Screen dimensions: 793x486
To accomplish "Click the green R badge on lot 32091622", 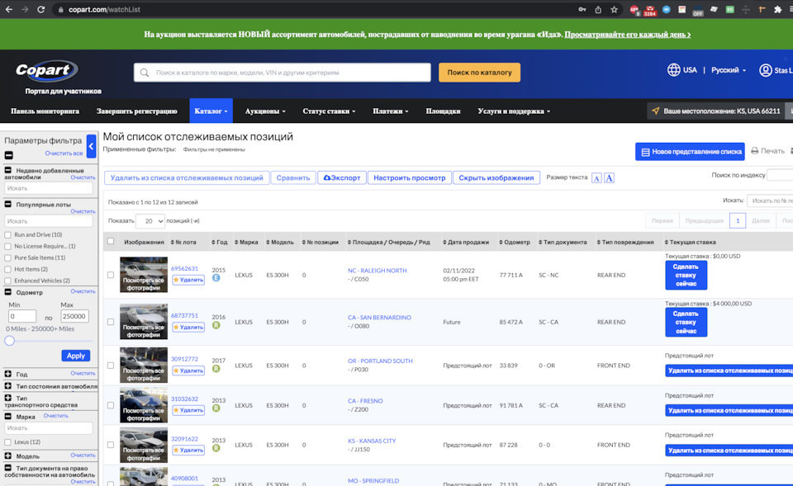I will 216,448.
